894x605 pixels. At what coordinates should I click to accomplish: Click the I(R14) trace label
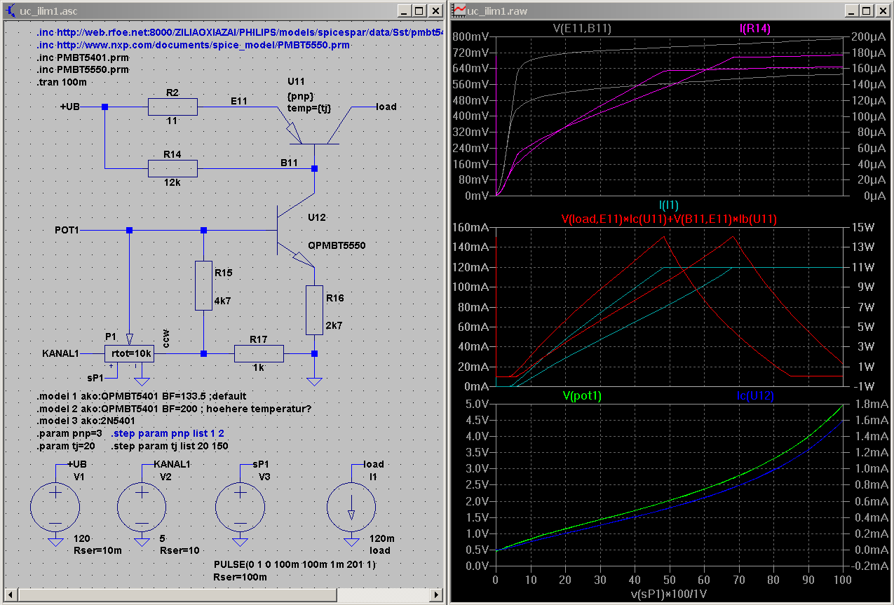tap(754, 28)
